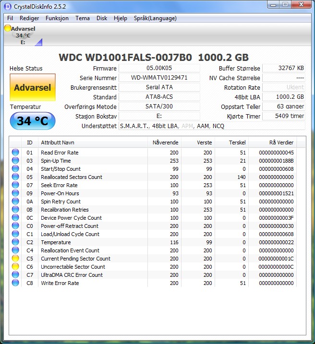The image size is (315, 344).
Task: Click the Overførings Metode value SATA/300
Action: 159,107
